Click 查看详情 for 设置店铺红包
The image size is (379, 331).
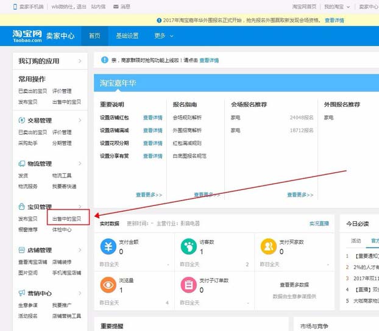tap(153, 118)
